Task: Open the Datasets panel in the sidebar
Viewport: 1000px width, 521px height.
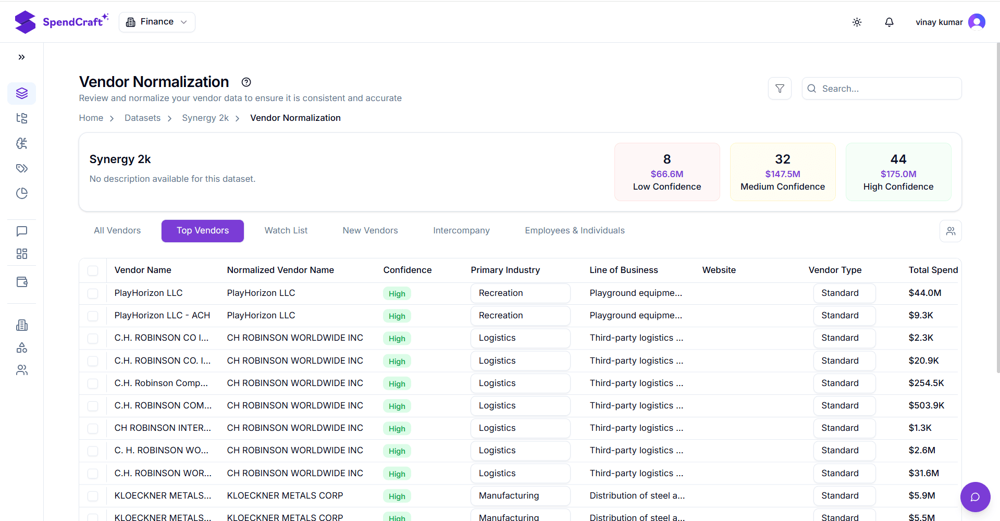Action: pyautogui.click(x=21, y=93)
